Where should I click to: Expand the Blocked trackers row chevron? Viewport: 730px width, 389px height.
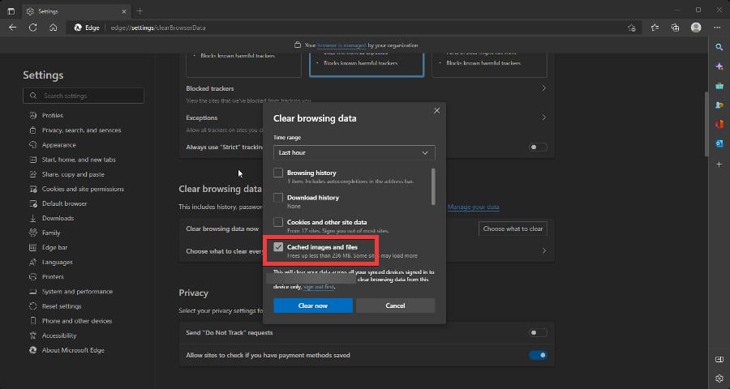coord(543,88)
